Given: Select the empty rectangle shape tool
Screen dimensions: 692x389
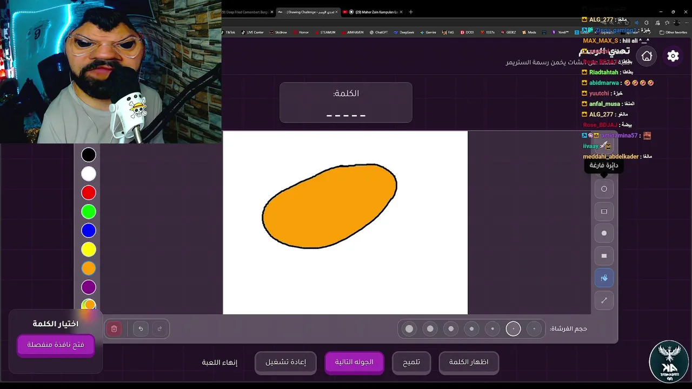Looking at the screenshot, I should pyautogui.click(x=604, y=211).
